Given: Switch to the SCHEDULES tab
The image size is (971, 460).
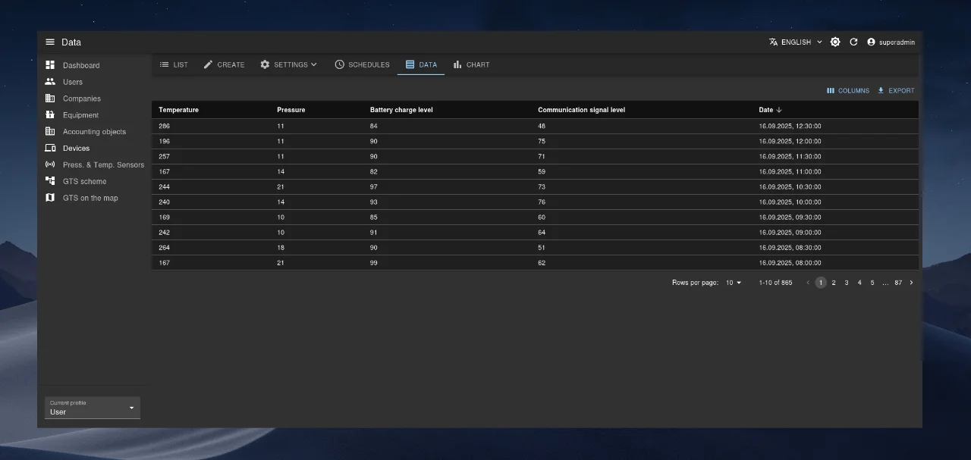Looking at the screenshot, I should [362, 65].
